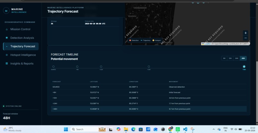The image size is (258, 133).
Task: Click the forecast date UTC value
Action: tap(95, 24)
